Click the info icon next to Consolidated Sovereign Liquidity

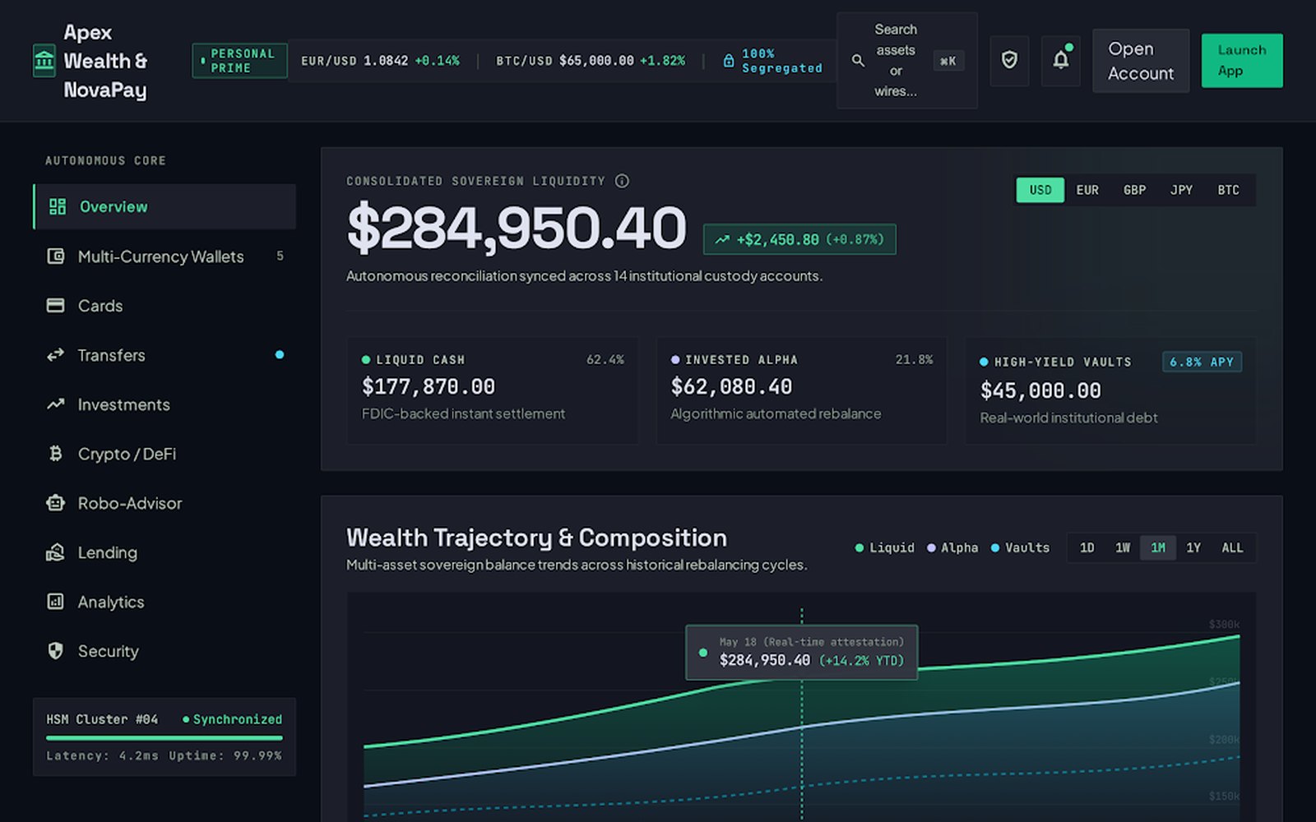click(x=623, y=181)
